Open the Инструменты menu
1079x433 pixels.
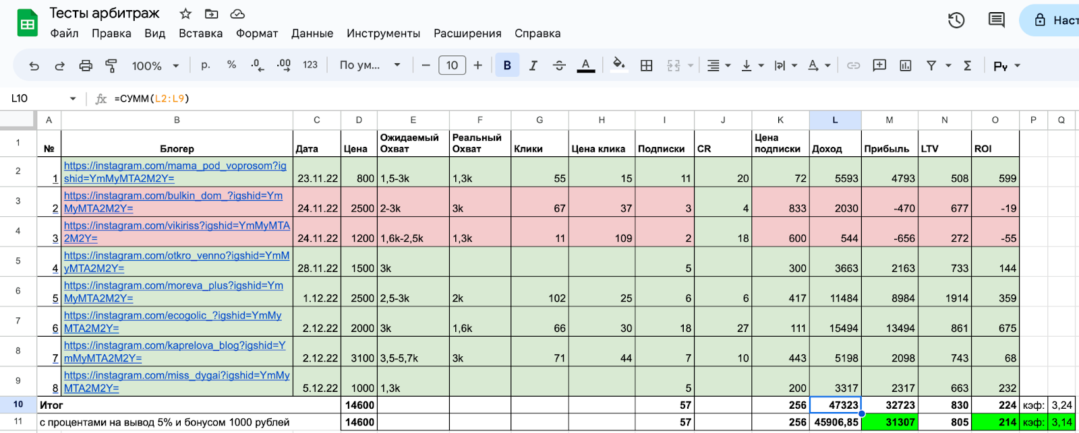(383, 33)
